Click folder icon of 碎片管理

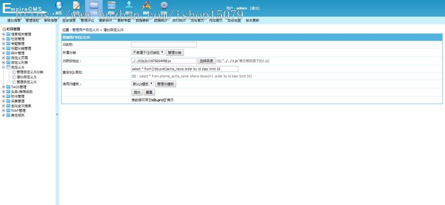(x=8, y=53)
